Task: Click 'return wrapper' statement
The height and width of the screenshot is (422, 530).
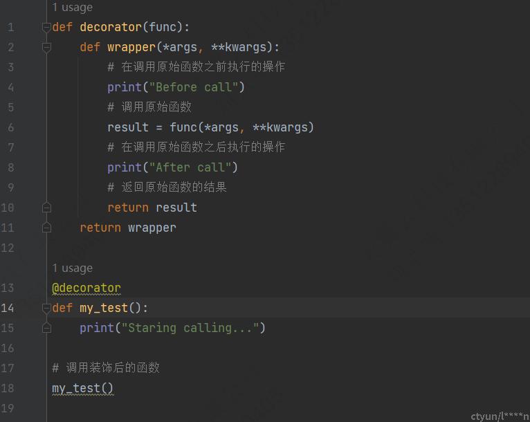Action: 128,228
